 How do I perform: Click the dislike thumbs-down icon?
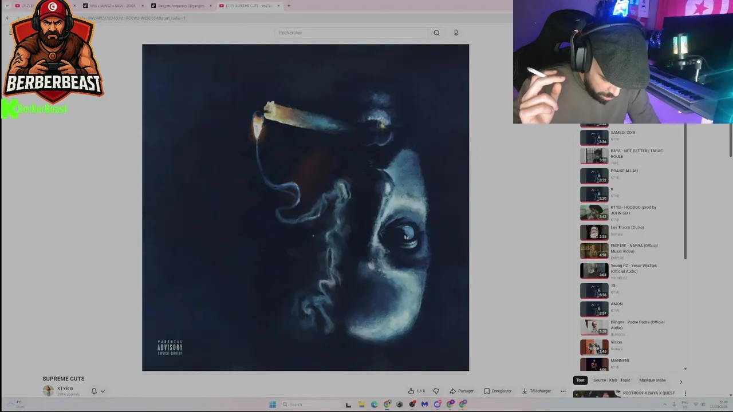[436, 391]
